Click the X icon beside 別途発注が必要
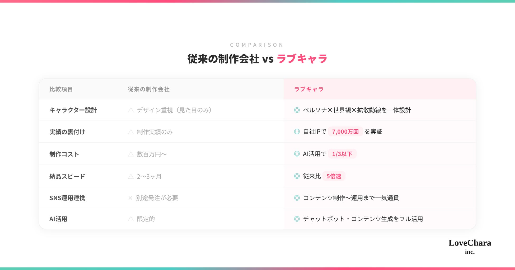Image resolution: width=515 pixels, height=270 pixels. 130,198
